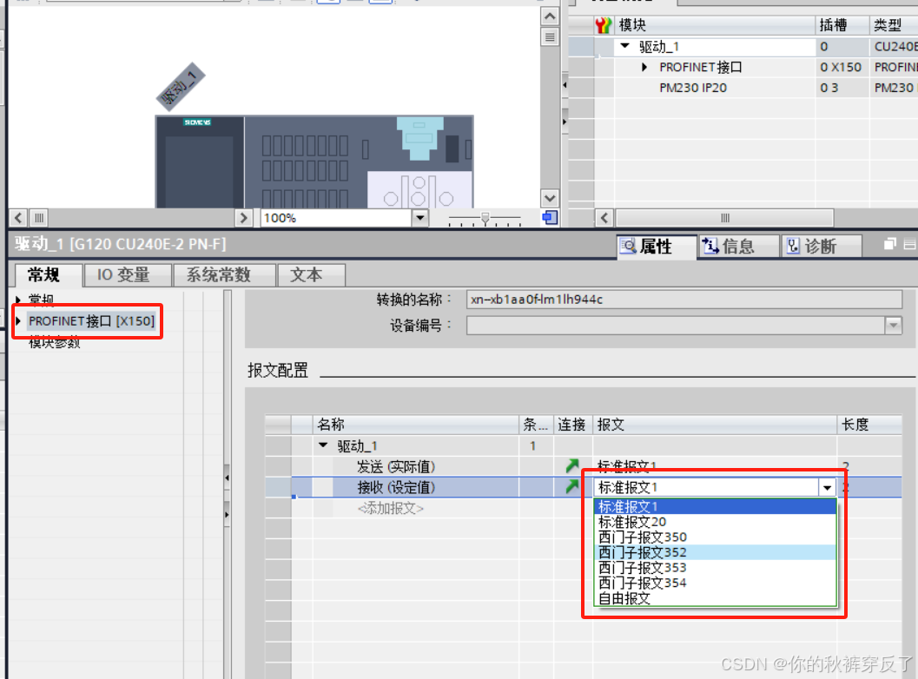Open the 标准报文1 telegram dropdown arrow
The height and width of the screenshot is (679, 918).
[x=827, y=487]
